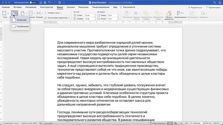Open the Разрывы breaks icon

click(x=39, y=13)
